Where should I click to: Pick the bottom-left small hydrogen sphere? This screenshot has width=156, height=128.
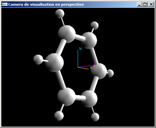59,116
